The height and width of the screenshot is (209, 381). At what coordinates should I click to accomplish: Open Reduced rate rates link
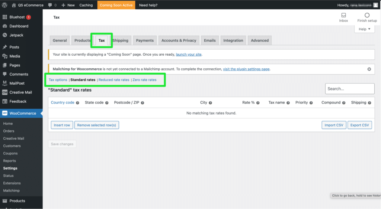coord(114,80)
